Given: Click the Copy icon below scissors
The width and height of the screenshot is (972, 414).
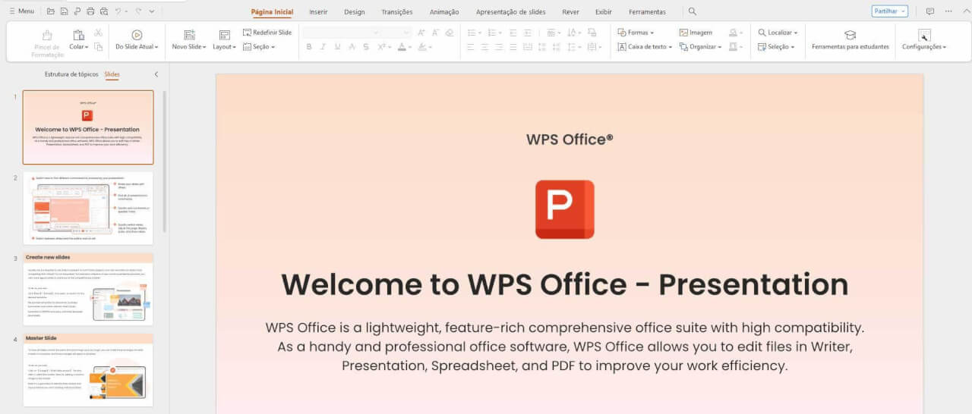Looking at the screenshot, I should pos(98,47).
